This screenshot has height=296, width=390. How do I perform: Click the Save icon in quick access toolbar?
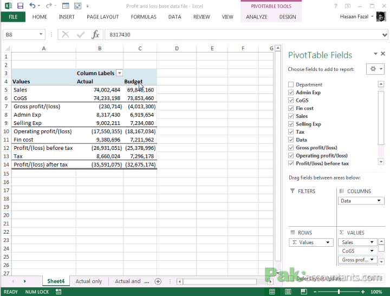coord(20,6)
